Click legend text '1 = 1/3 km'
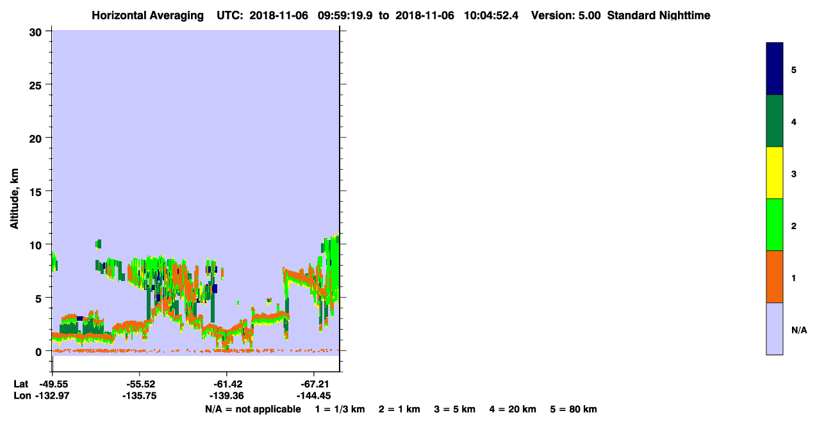The image size is (833, 427). pos(340,409)
